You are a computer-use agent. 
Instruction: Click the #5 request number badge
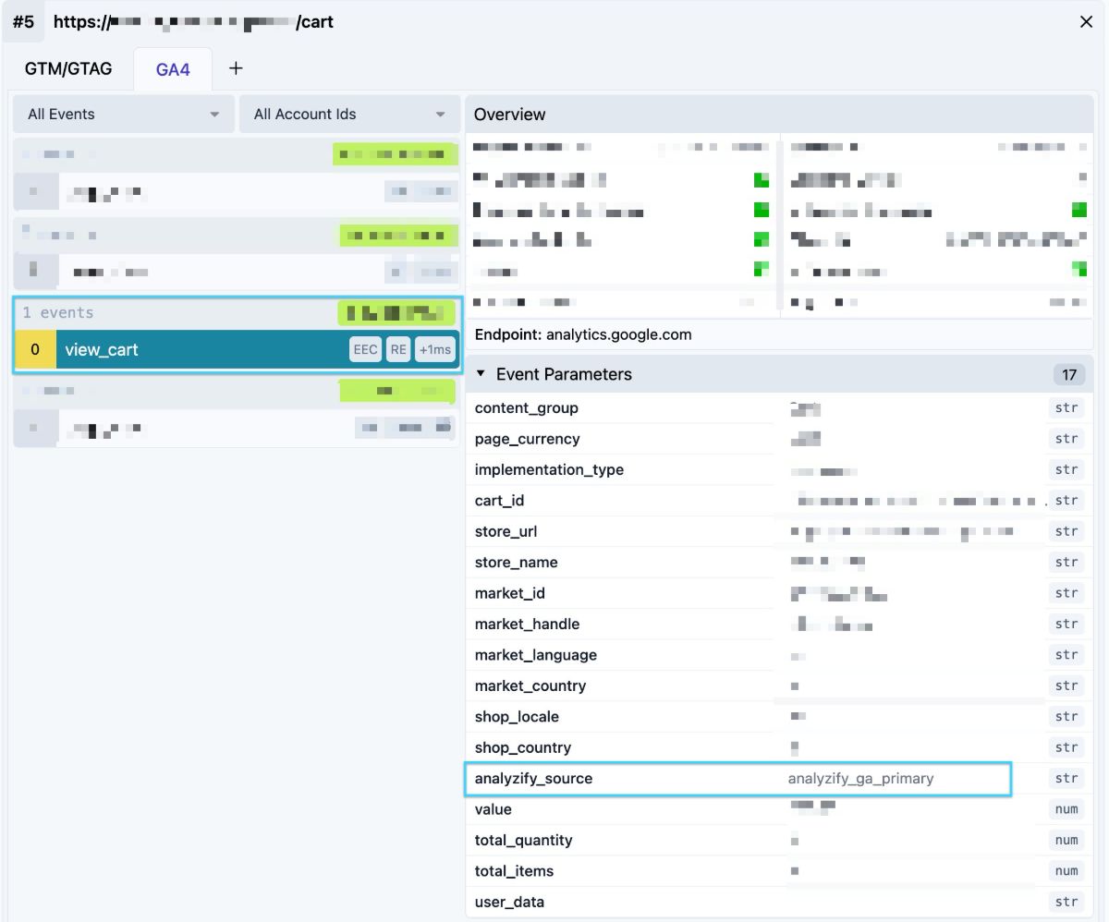pos(23,21)
